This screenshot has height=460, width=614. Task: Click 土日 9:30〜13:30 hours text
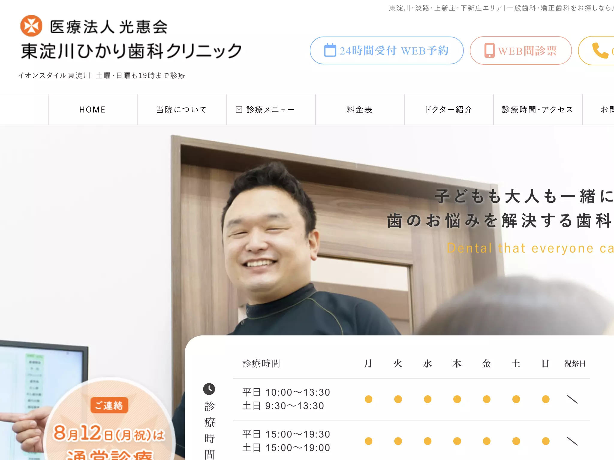(x=283, y=406)
